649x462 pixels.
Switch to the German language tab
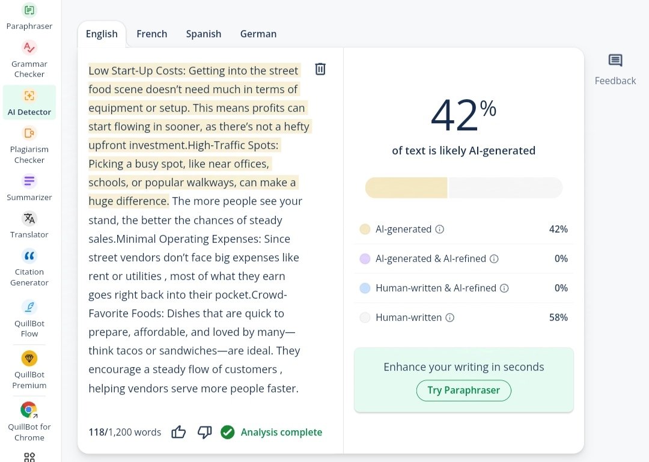pos(258,34)
